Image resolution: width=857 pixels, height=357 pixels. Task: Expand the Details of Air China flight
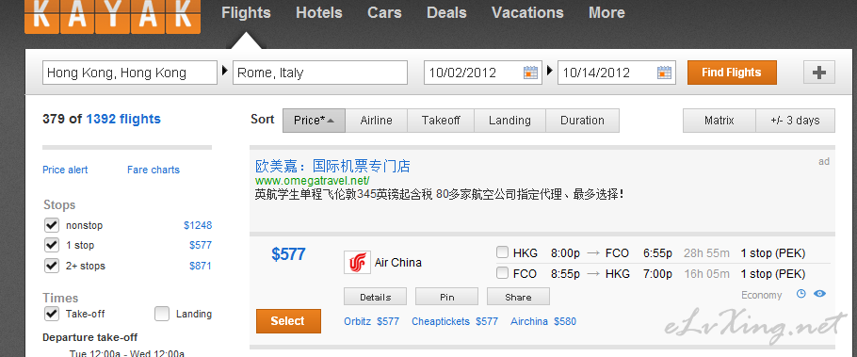[375, 297]
